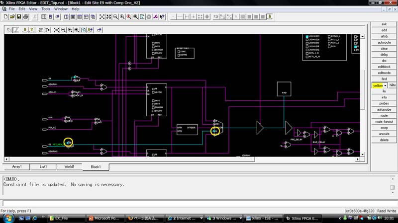This screenshot has width=398, height=223.
Task: Click the Open file folder icon
Action: click(x=12, y=17)
